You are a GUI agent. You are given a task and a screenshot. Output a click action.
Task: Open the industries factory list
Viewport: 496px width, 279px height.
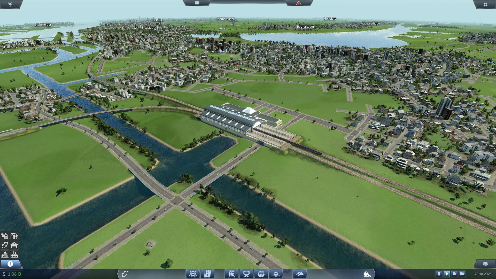pos(14,254)
